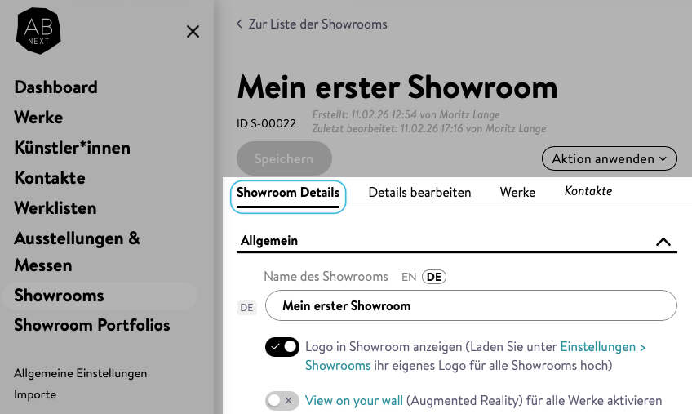This screenshot has height=414, width=692.
Task: Select the DE language pill
Action: [x=433, y=277]
